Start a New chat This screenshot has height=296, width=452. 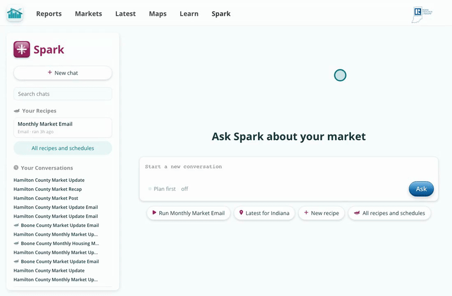tap(63, 73)
